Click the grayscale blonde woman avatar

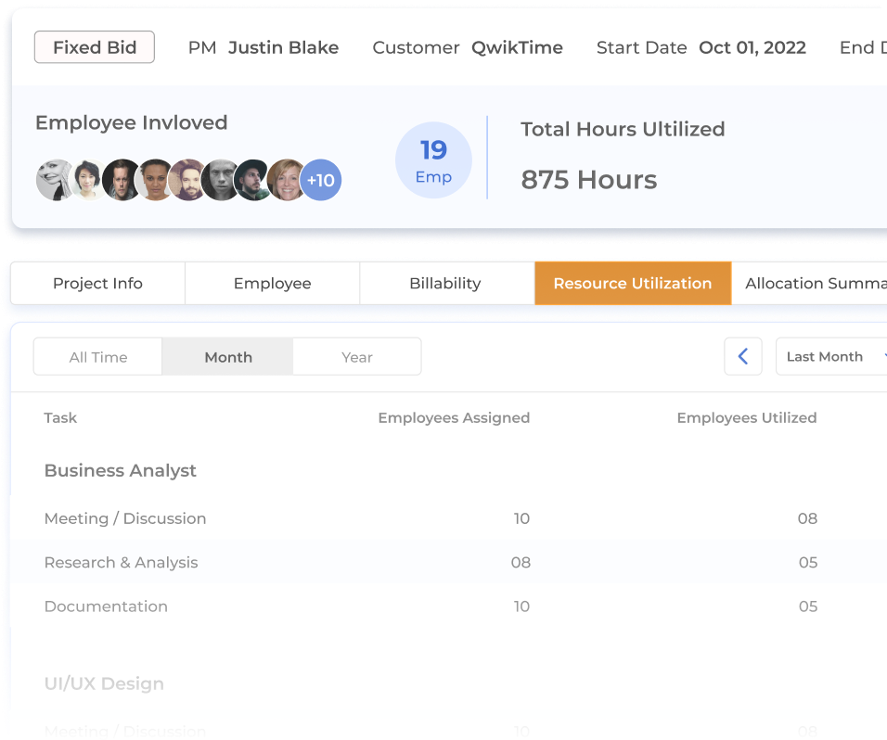pyautogui.click(x=56, y=180)
